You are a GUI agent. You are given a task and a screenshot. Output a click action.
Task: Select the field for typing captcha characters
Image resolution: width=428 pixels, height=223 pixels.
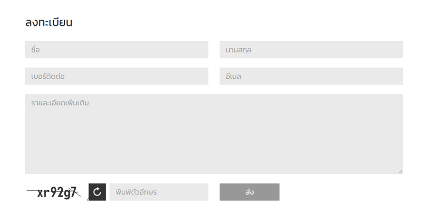point(159,192)
